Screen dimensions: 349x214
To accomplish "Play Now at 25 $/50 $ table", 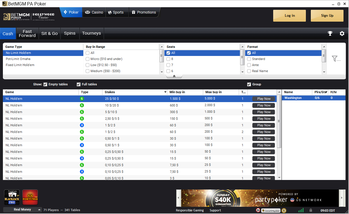I will click(264, 99).
